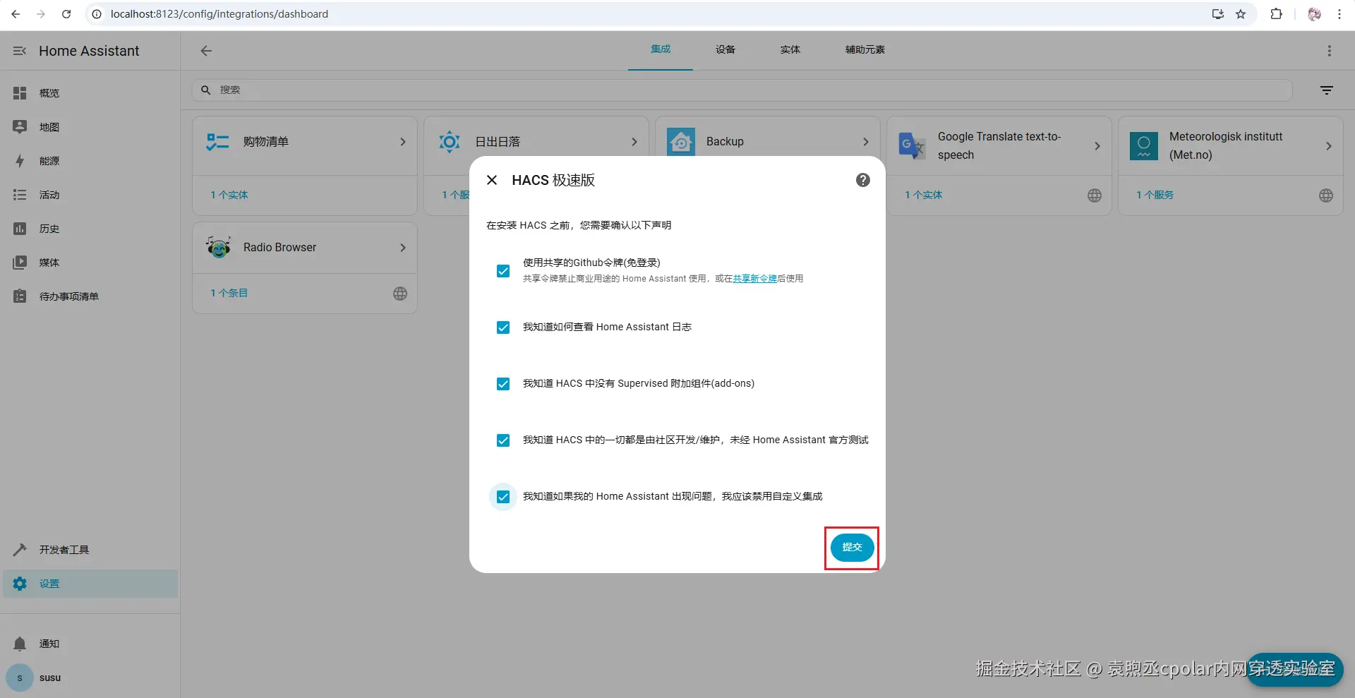
Task: Open the 共享新令牌 link
Action: click(754, 279)
